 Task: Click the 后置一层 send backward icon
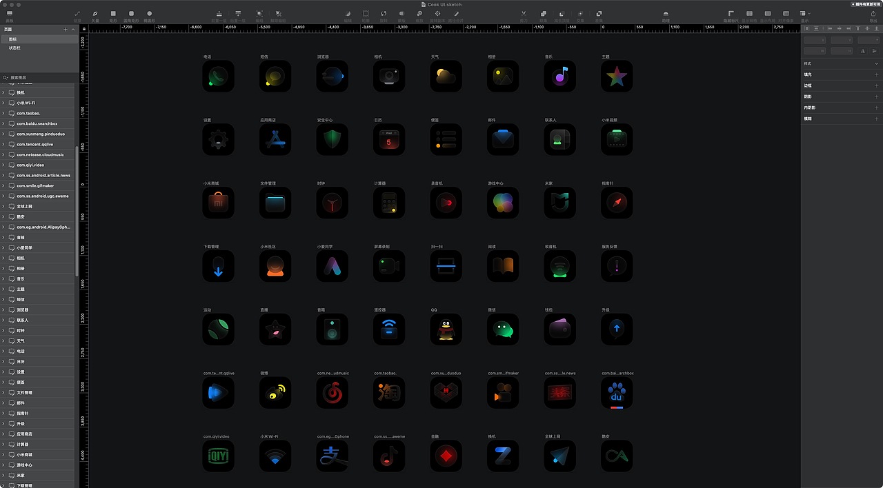click(x=238, y=13)
